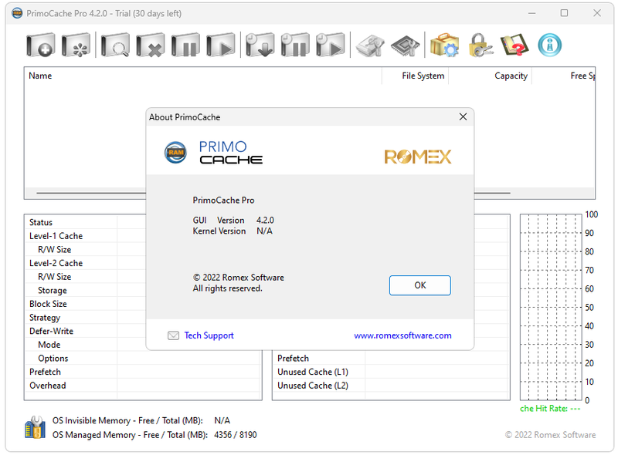618x455 pixels.
Task: Open the License padlock-and-keys icon
Action: [x=480, y=45]
